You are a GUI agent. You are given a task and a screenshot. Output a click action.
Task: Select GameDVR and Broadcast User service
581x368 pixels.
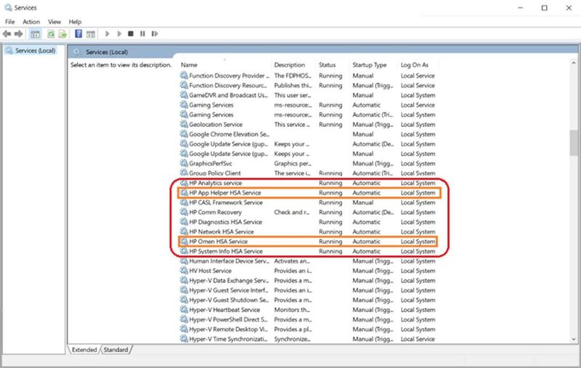tap(309, 95)
